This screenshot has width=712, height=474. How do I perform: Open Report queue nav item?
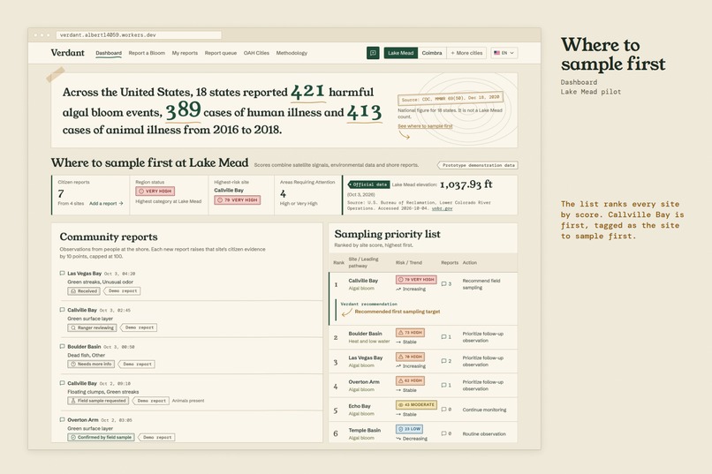click(x=220, y=53)
